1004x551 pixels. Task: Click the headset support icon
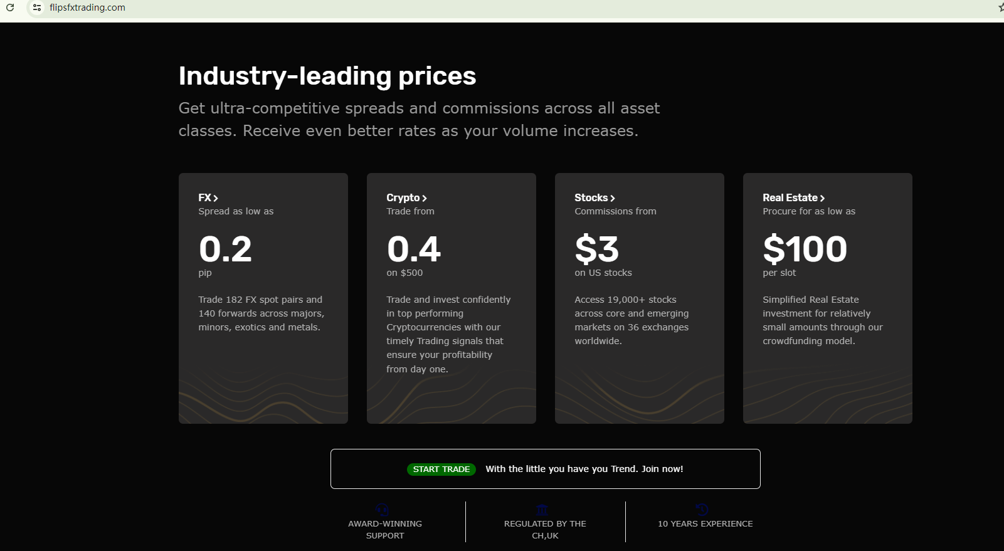(x=382, y=510)
